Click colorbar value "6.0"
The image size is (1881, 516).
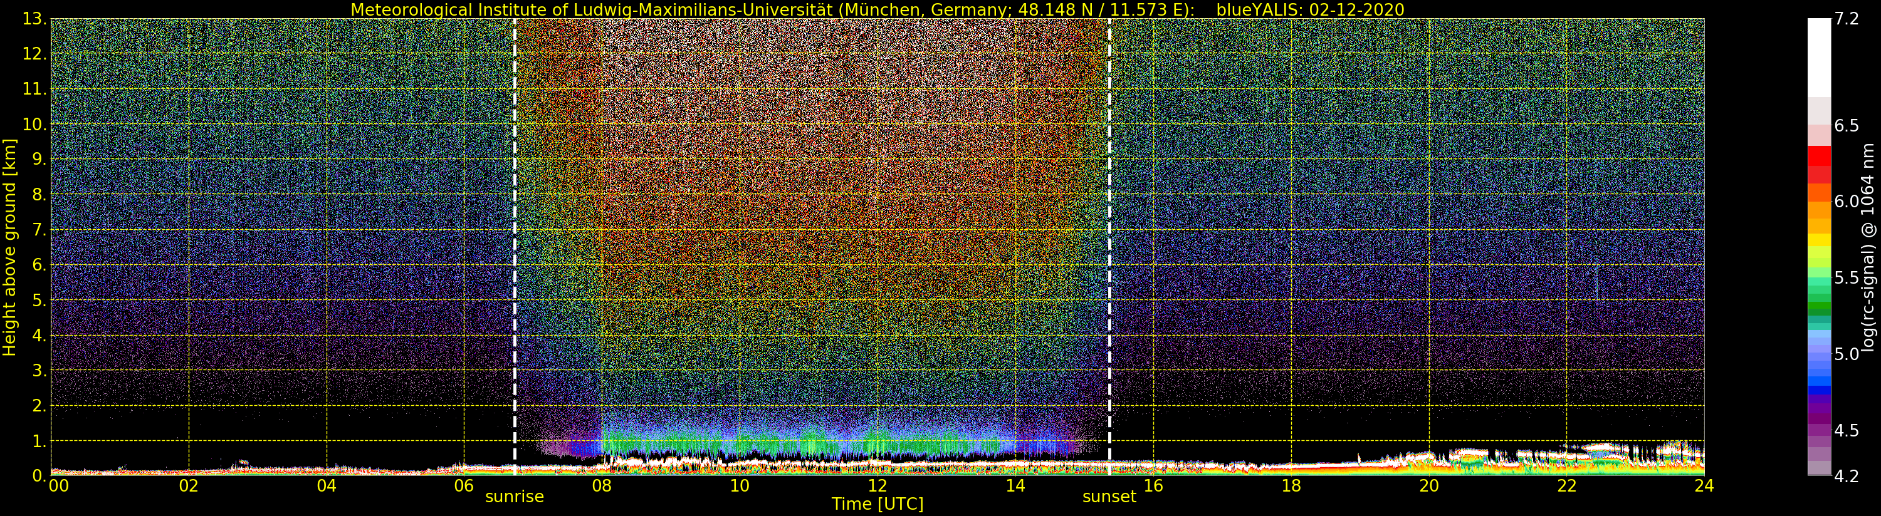pyautogui.click(x=1846, y=202)
